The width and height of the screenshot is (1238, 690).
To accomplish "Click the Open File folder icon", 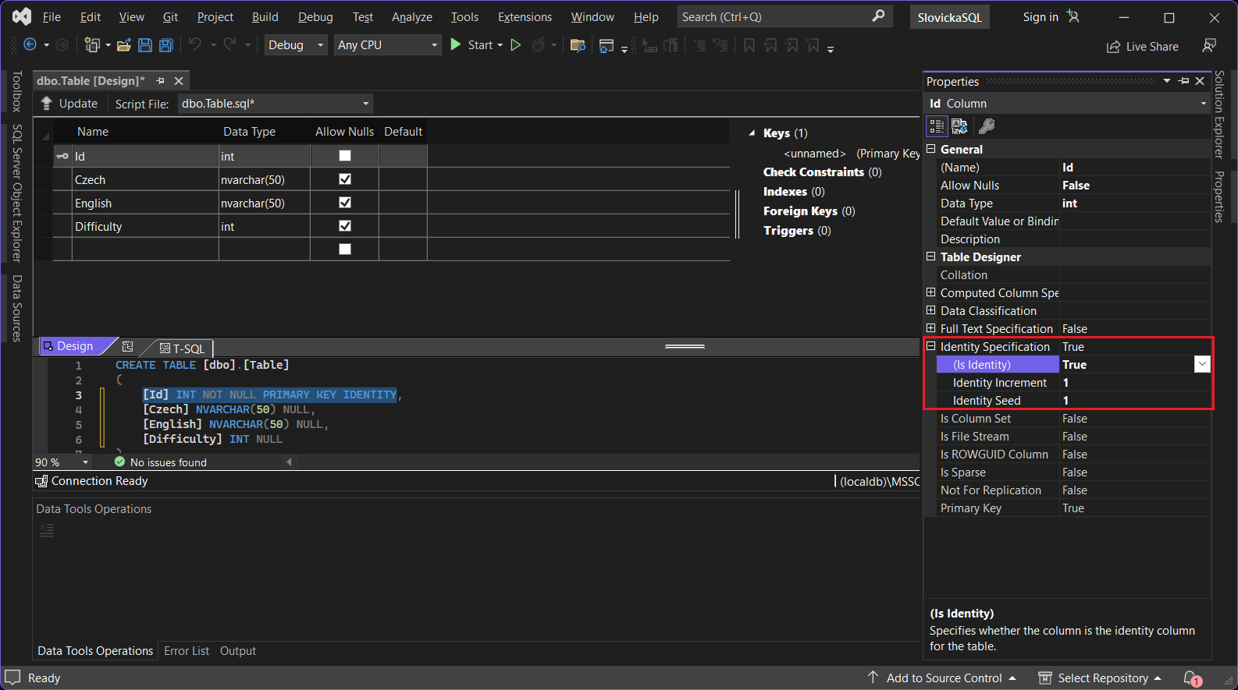I will point(123,45).
